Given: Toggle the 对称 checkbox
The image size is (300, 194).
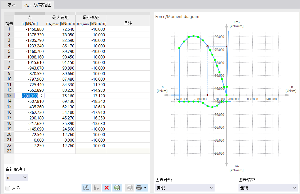Looking at the screenshot, I should click(x=8, y=188).
